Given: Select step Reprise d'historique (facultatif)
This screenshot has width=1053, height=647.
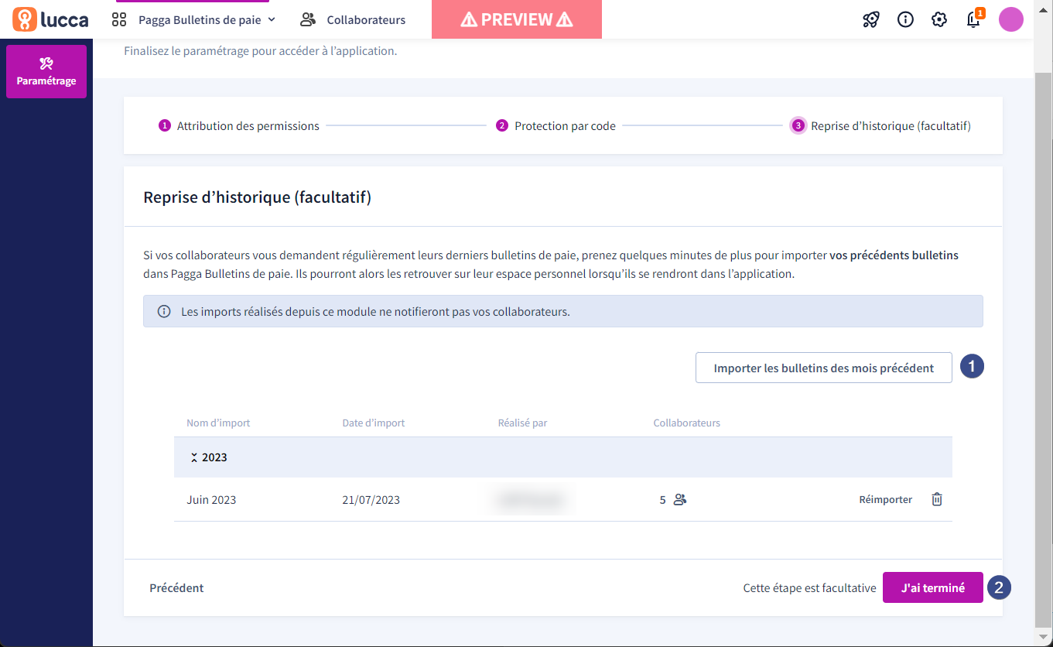Looking at the screenshot, I should (x=881, y=125).
